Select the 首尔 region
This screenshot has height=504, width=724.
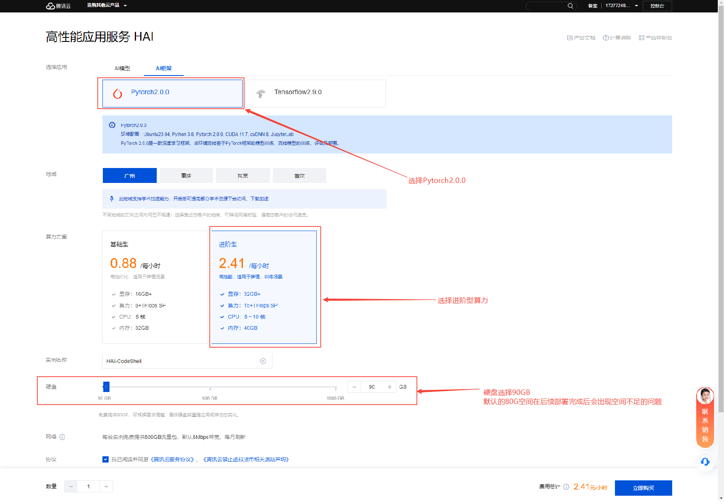(299, 175)
